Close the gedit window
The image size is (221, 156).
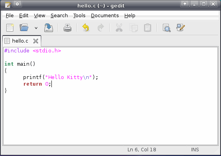[213, 4]
